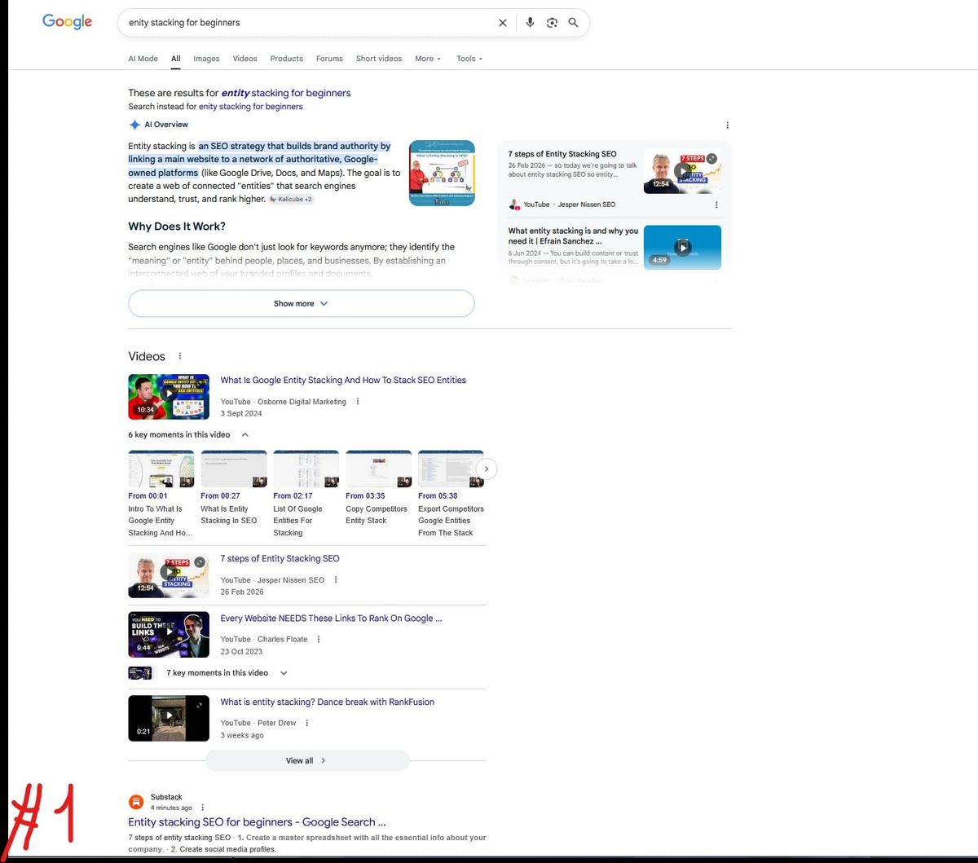
Task: Switch to the Videos tab
Action: pos(244,59)
